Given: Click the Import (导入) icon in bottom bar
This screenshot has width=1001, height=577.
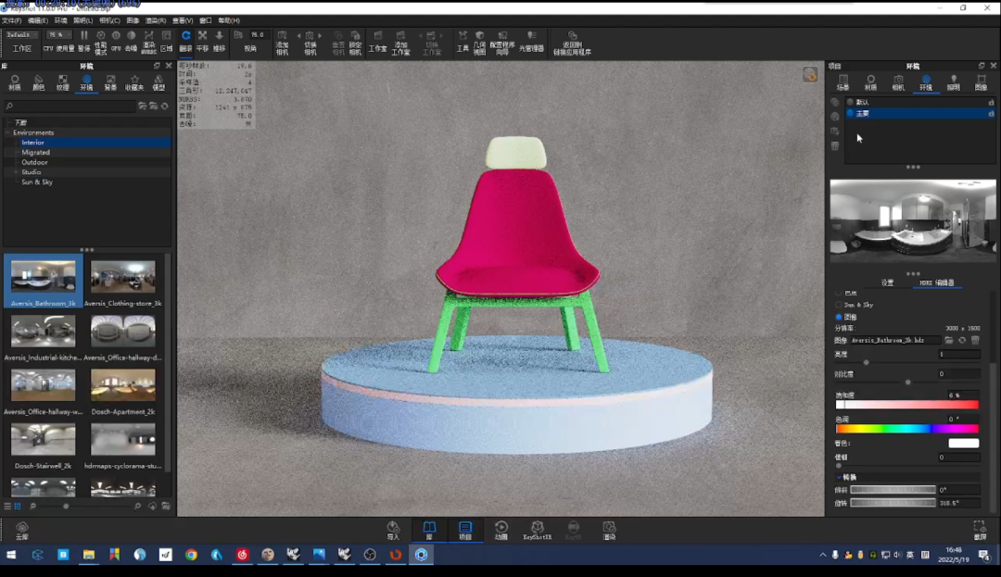Looking at the screenshot, I should pos(393,529).
